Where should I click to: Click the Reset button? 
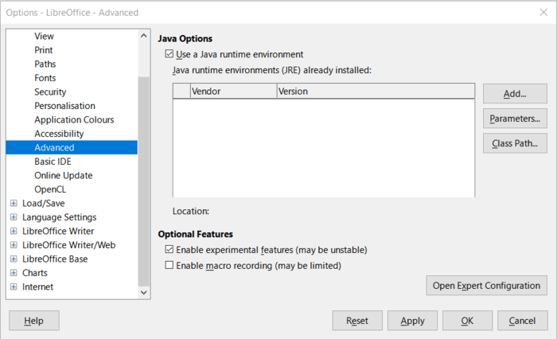(357, 321)
